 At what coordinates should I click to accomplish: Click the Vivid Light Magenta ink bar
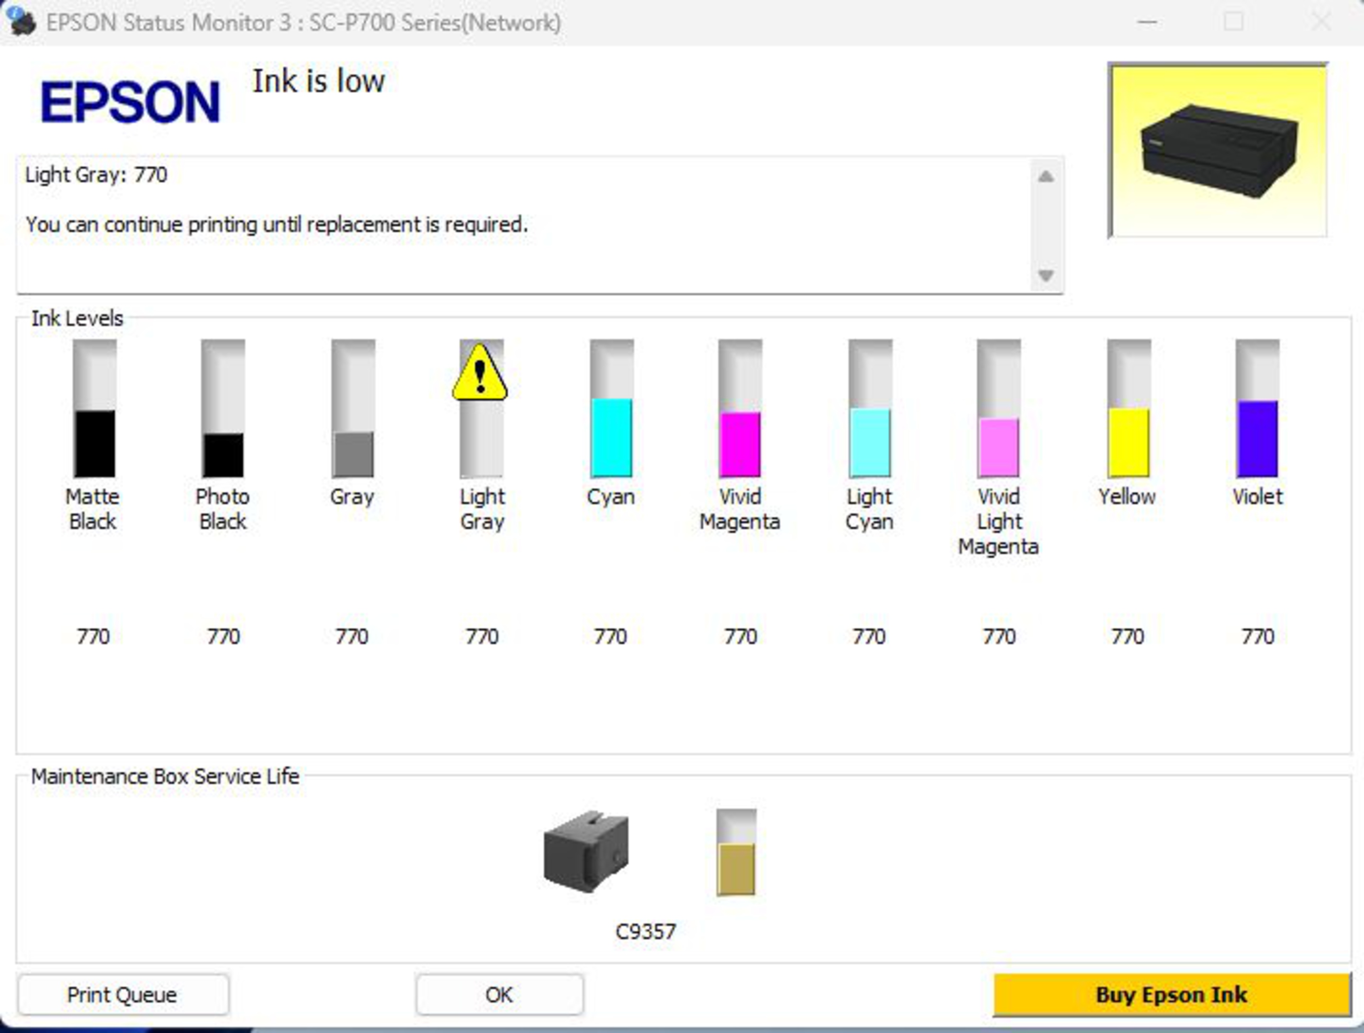click(x=998, y=409)
